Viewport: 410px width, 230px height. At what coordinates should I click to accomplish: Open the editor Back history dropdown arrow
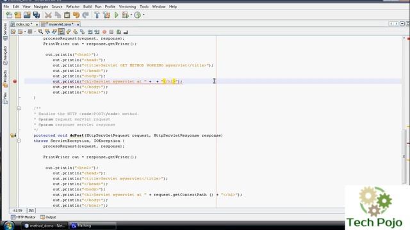coord(25,32)
